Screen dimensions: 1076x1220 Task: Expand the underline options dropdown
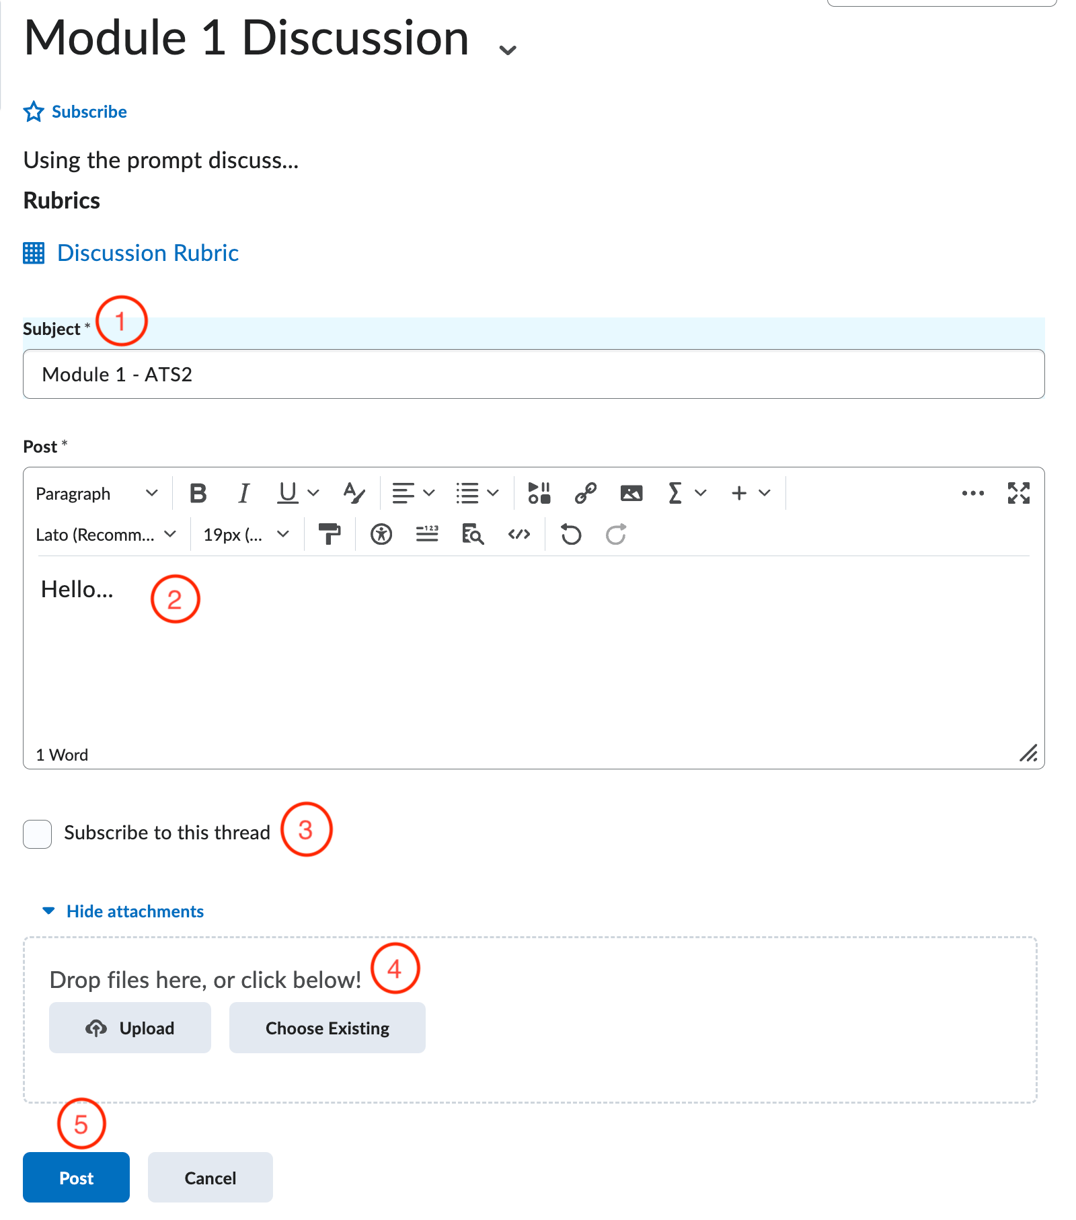pyautogui.click(x=313, y=493)
